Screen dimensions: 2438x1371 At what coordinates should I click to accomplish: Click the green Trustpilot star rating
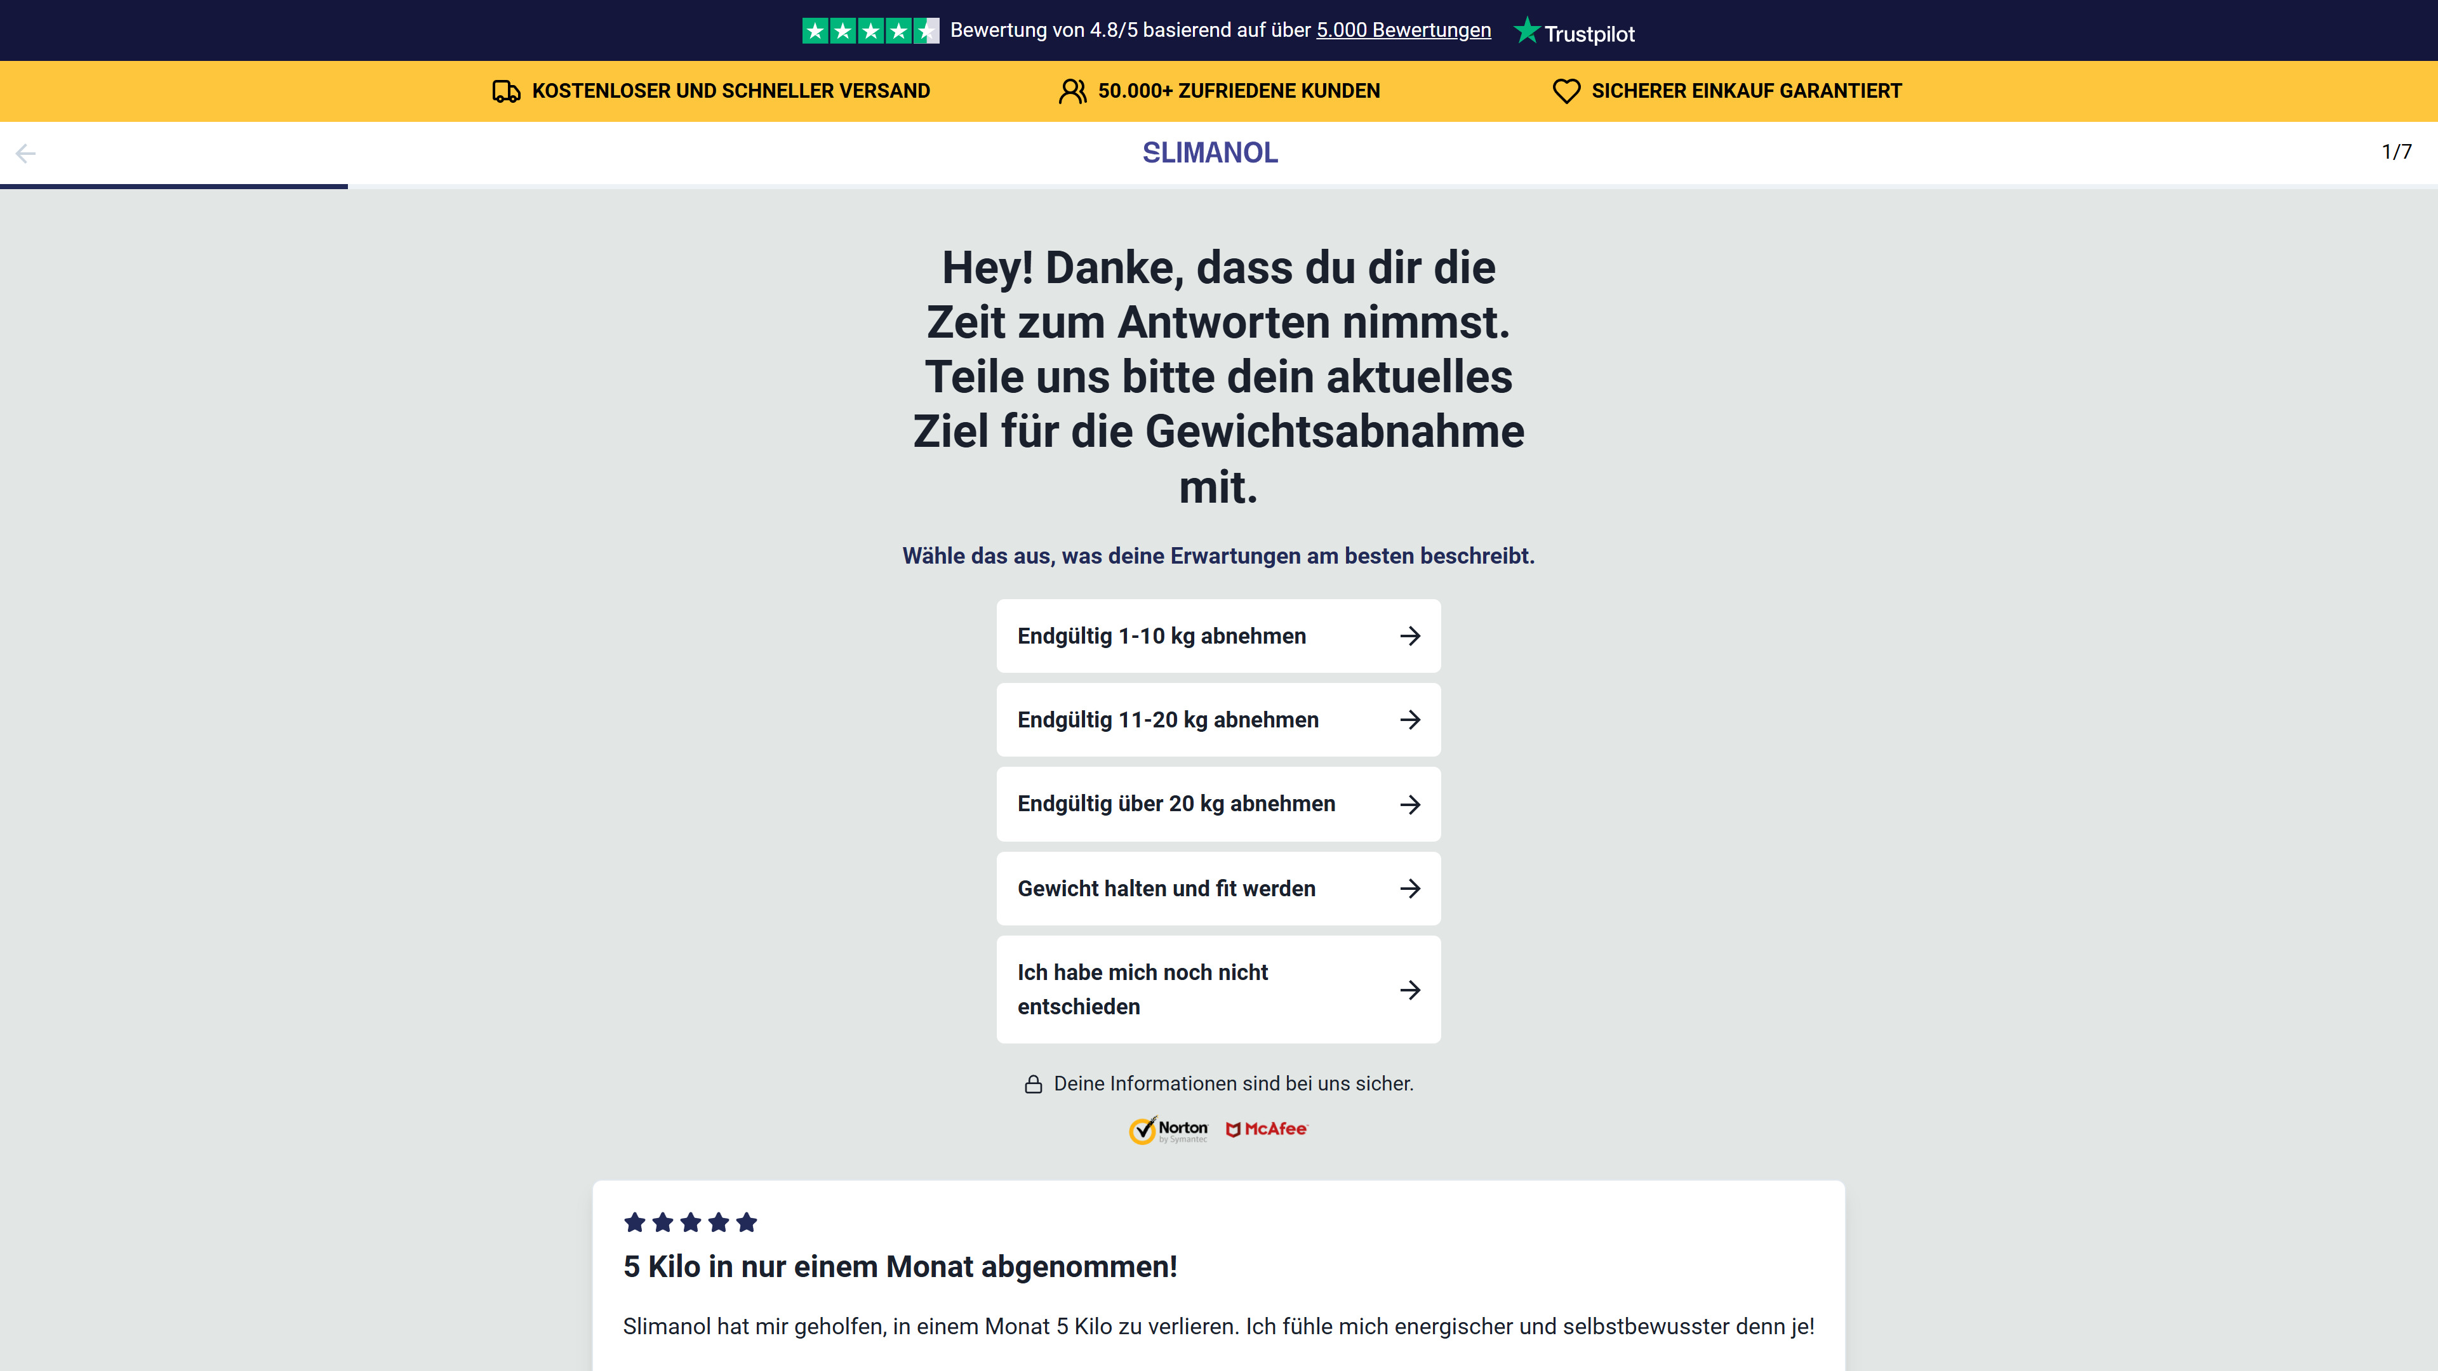pyautogui.click(x=870, y=31)
